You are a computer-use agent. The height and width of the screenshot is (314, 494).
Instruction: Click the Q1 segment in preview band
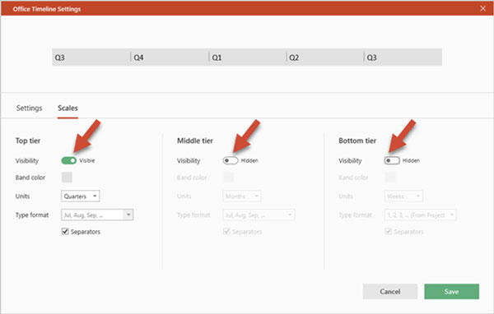[x=248, y=58]
